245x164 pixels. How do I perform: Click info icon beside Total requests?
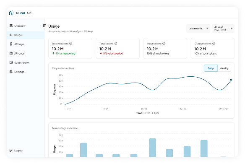coord(70,44)
